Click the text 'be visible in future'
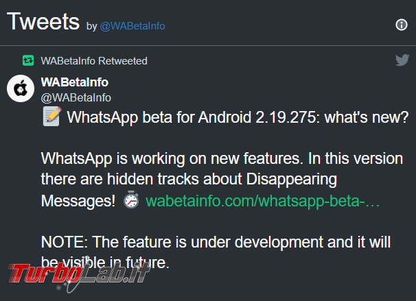The image size is (416, 301). (104, 263)
